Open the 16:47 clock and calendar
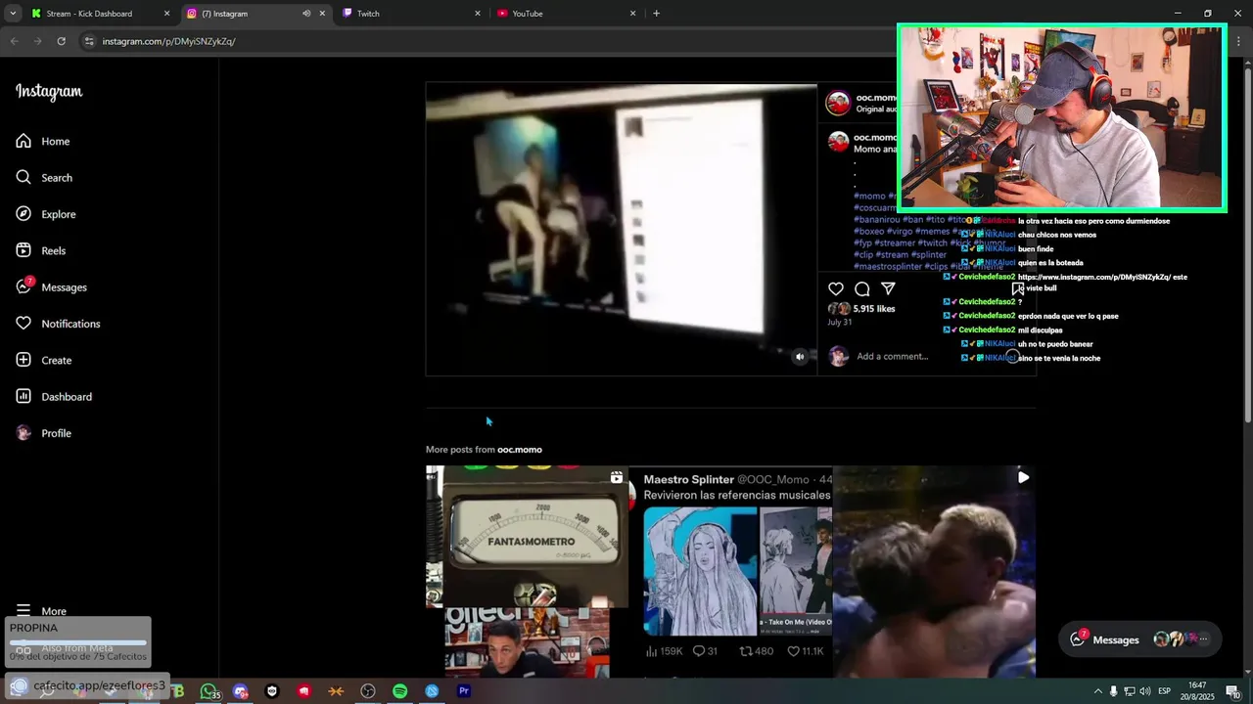This screenshot has height=704, width=1253. 1196,691
